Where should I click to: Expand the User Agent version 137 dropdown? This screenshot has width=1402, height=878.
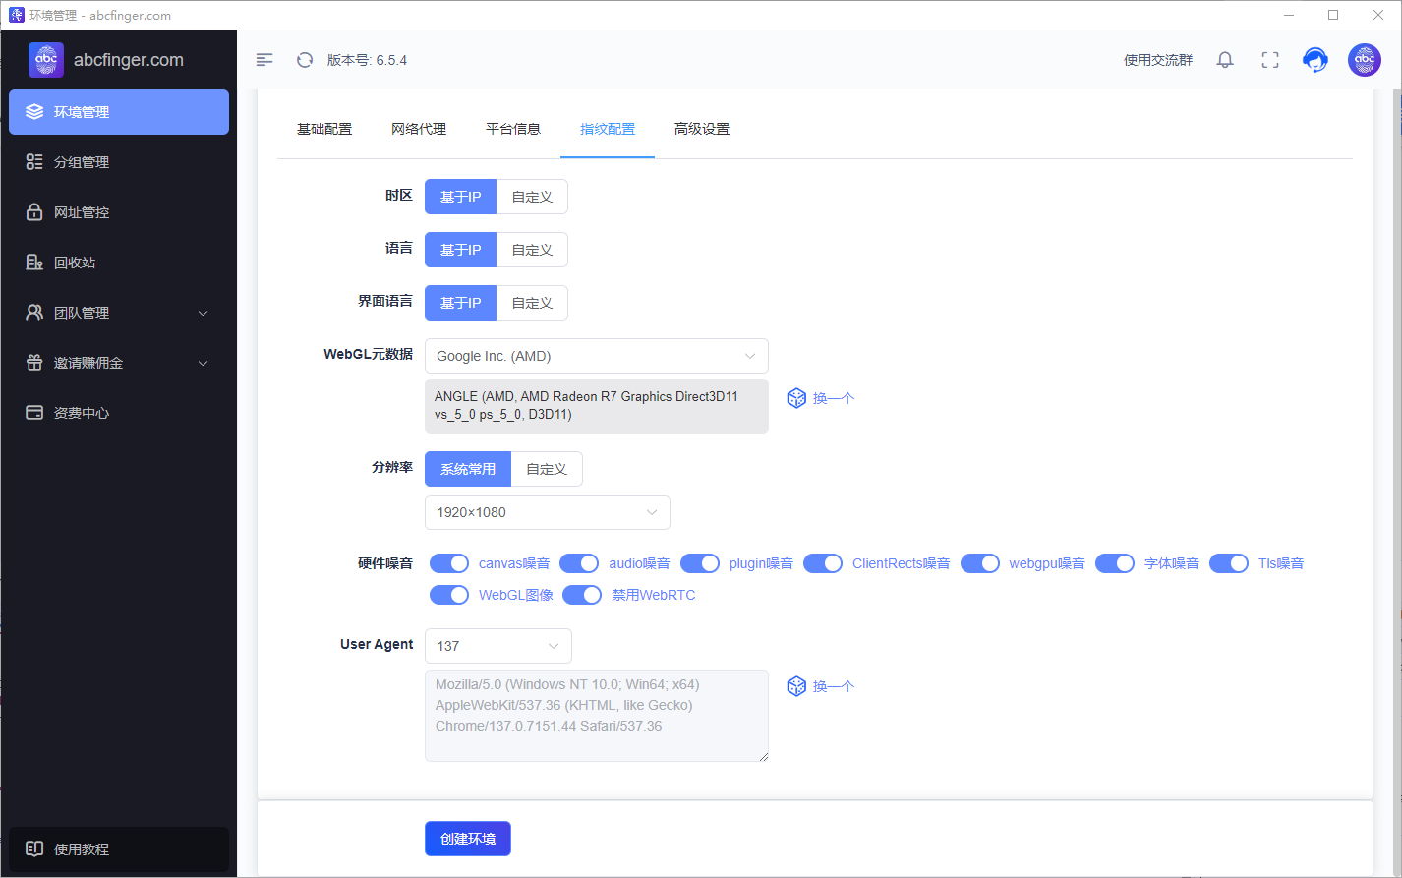pyautogui.click(x=497, y=646)
